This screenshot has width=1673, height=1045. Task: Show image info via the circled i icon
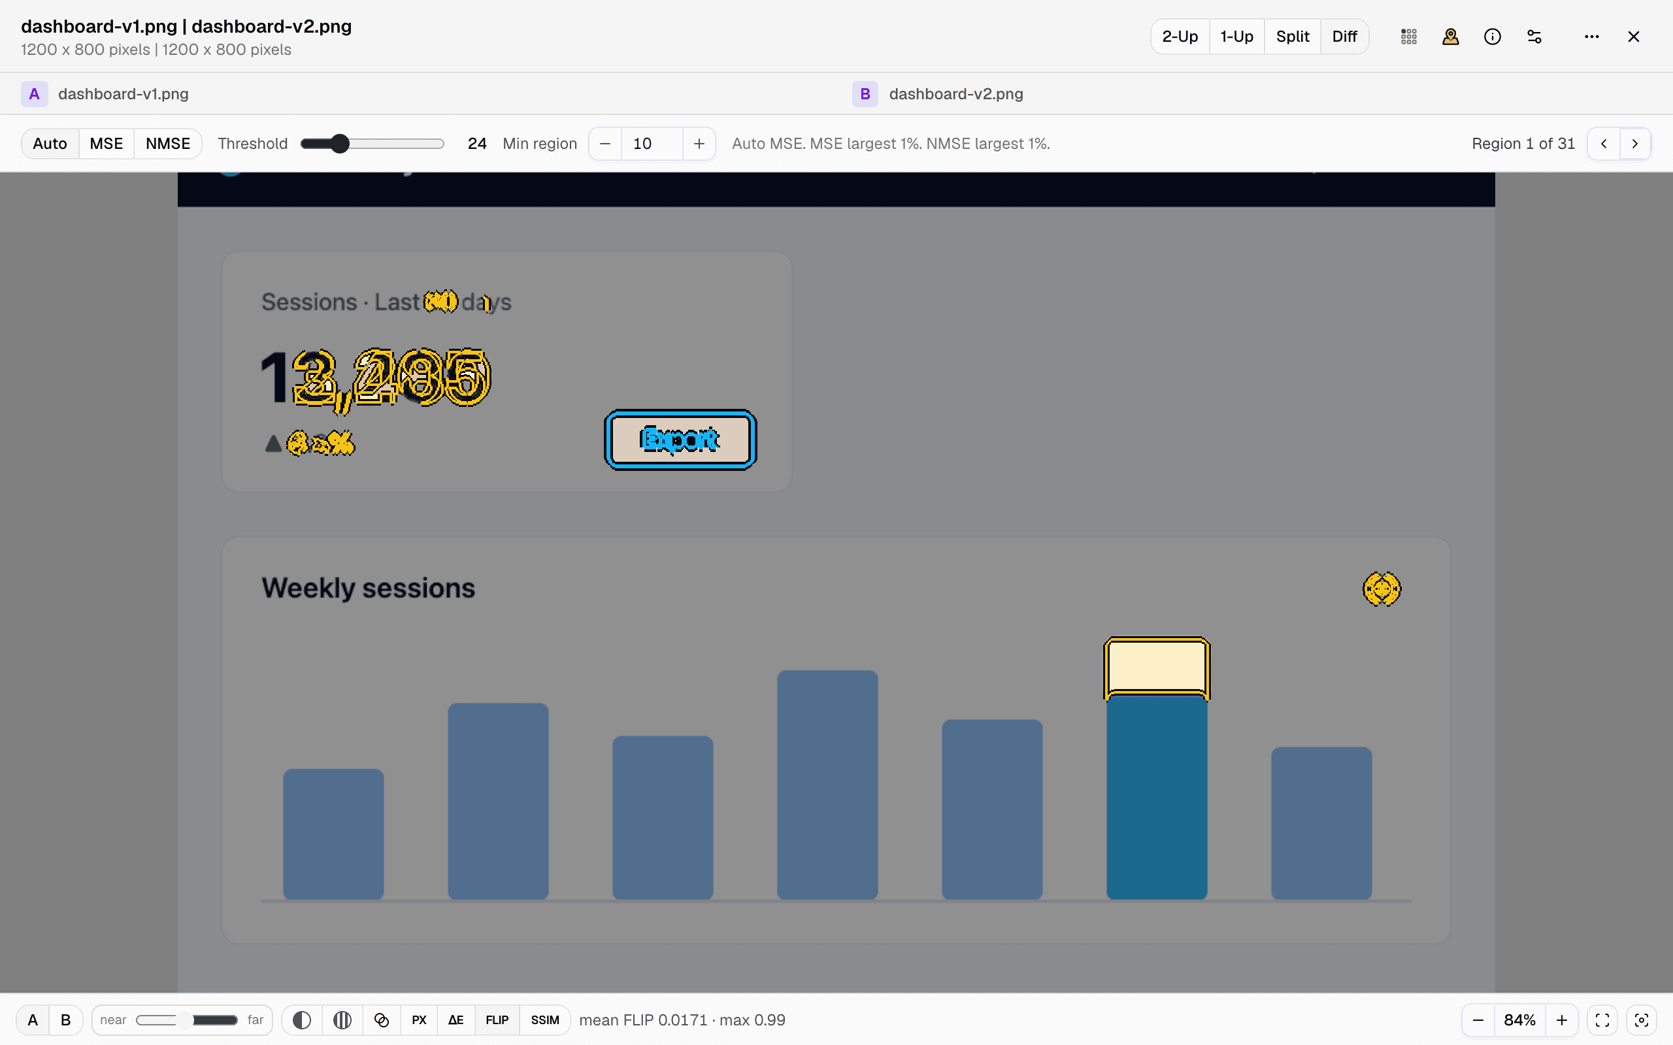(x=1493, y=37)
